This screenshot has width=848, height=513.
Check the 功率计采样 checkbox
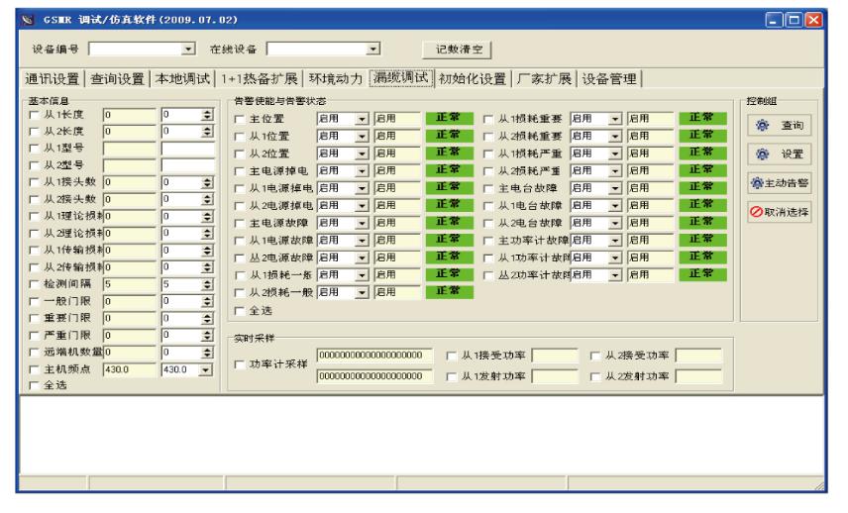click(241, 365)
